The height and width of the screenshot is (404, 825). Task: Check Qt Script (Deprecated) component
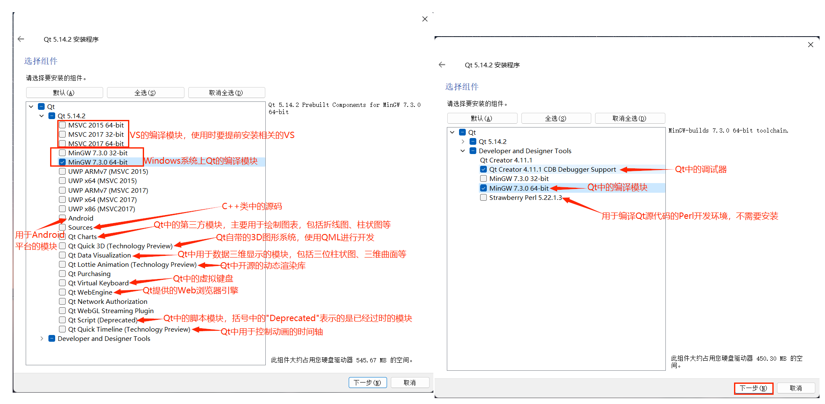click(x=62, y=320)
